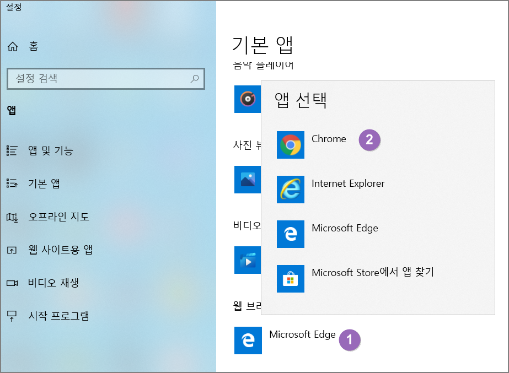Click current browser Microsoft Edge label
This screenshot has width=509, height=373.
[303, 334]
